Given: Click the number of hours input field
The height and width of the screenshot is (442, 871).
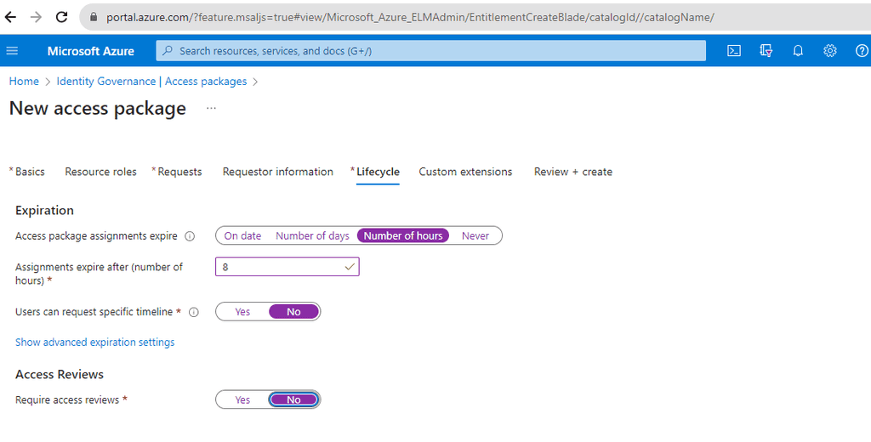Looking at the screenshot, I should 281,267.
